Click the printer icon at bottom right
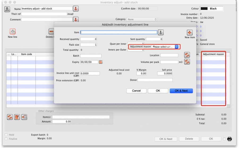This screenshot has height=148, width=239. click(x=230, y=139)
